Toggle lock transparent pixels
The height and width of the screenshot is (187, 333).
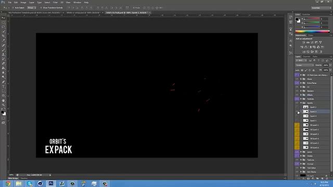coord(302,70)
